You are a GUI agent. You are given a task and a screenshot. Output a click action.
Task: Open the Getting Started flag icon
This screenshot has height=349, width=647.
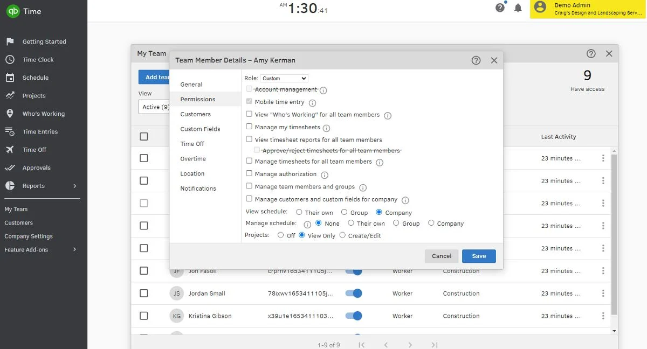10,41
